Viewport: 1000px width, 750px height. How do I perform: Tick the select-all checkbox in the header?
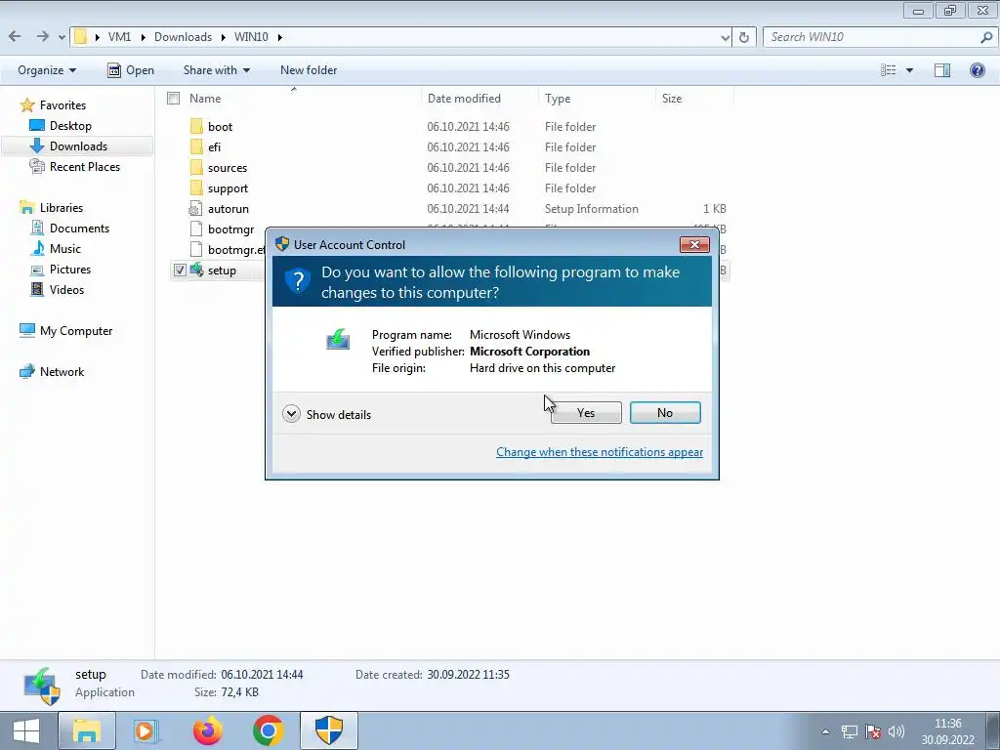(173, 99)
